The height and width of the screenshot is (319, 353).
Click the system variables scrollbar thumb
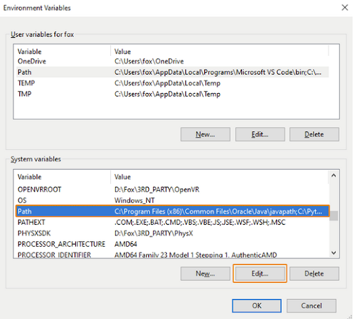point(334,216)
